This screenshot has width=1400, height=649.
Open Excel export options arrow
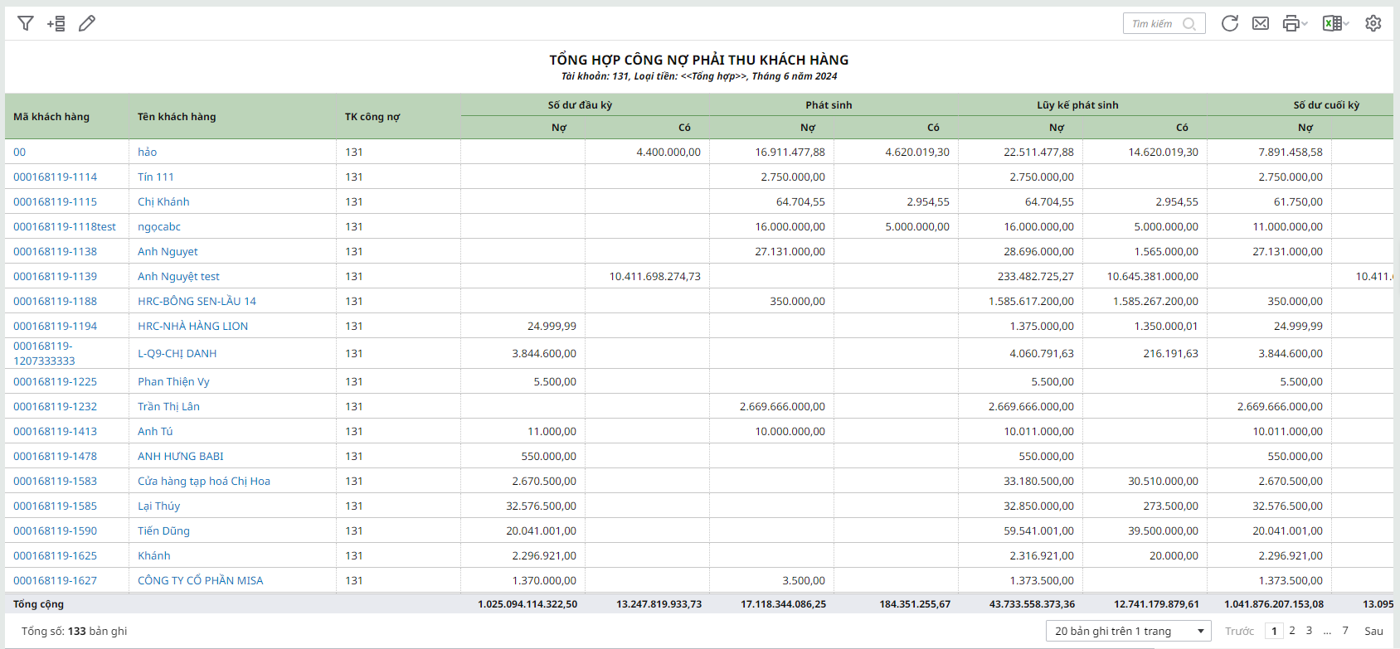pos(1346,23)
